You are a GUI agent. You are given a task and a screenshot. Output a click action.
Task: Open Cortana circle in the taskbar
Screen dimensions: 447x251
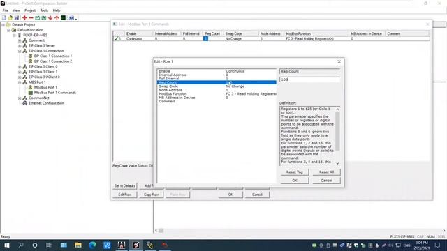click(35, 245)
